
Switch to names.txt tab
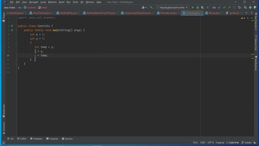point(234,13)
